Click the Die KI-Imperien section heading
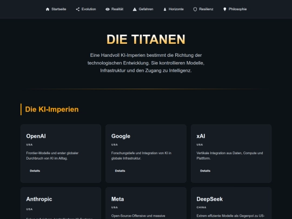 [52, 109]
